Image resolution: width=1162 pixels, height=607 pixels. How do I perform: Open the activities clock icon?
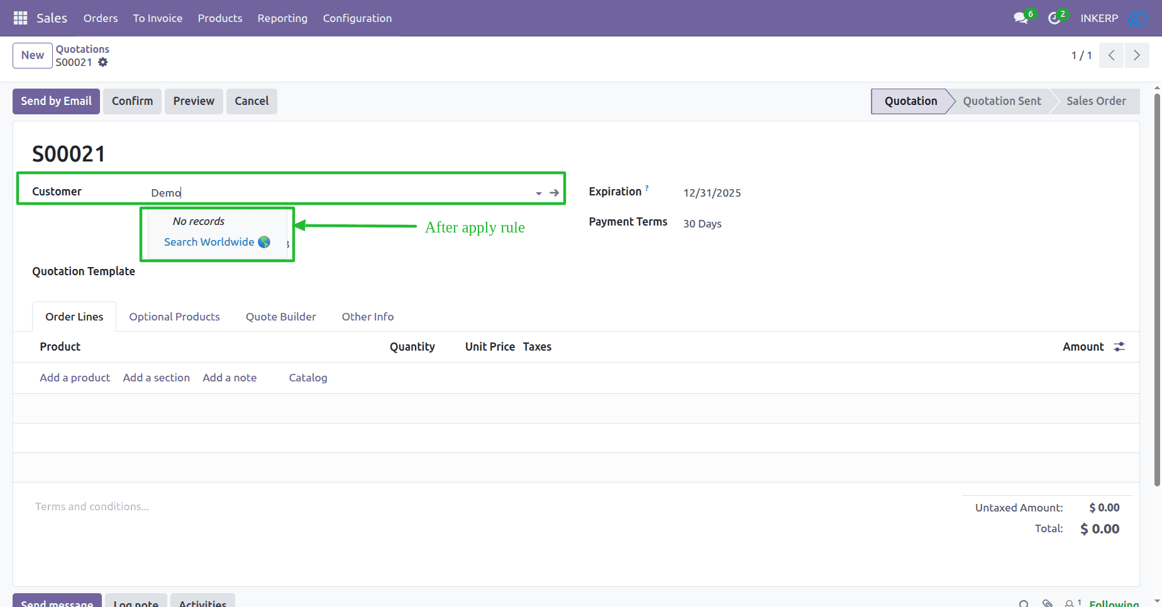[1054, 18]
